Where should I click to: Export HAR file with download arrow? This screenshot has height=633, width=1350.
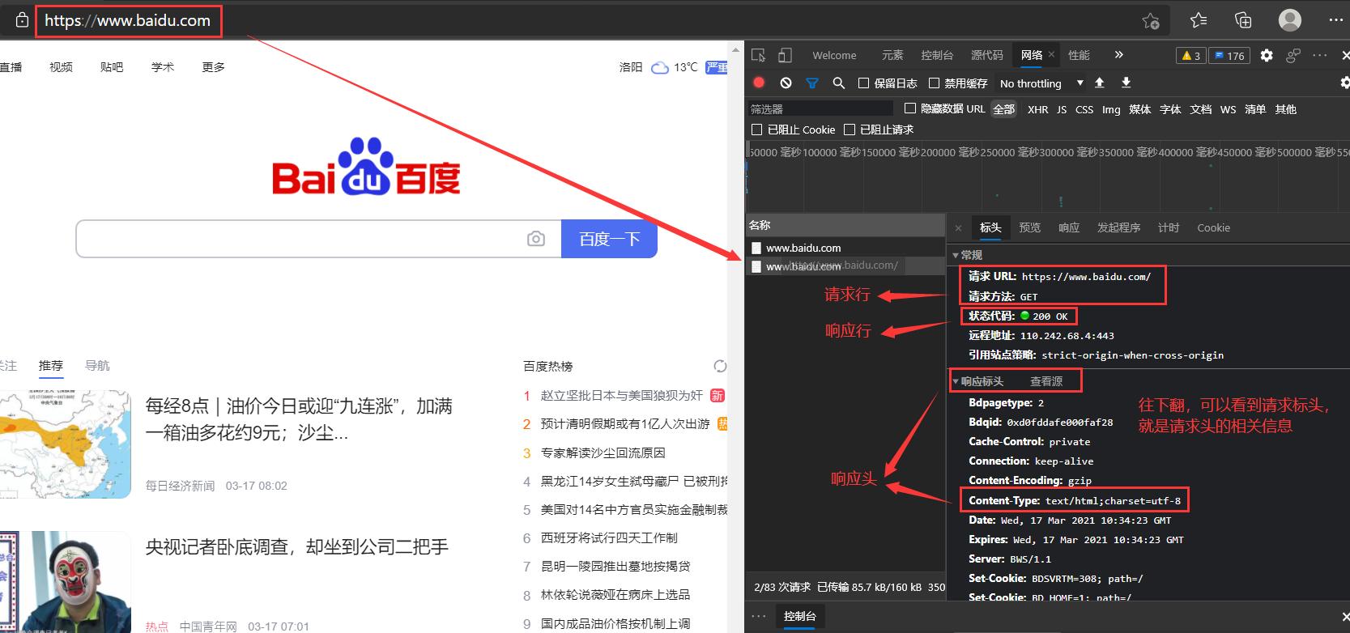[x=1126, y=83]
